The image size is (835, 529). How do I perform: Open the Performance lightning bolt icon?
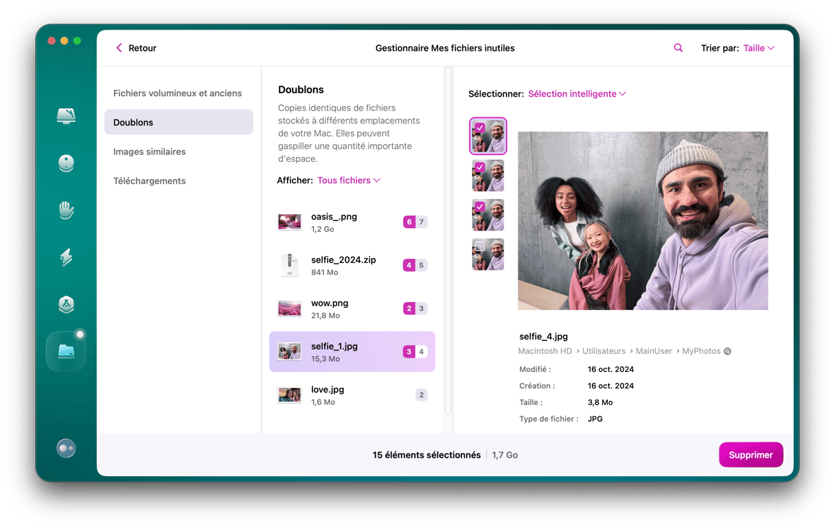[x=66, y=257]
